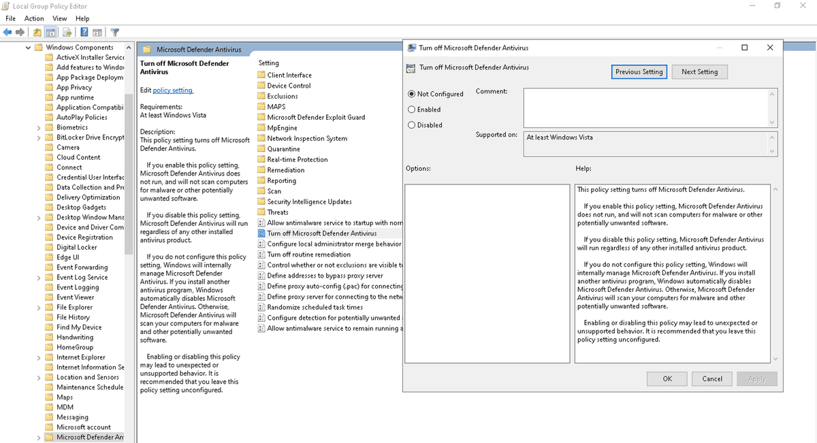Click the folder icon beside Exclusions
The height and width of the screenshot is (443, 817).
(x=261, y=96)
